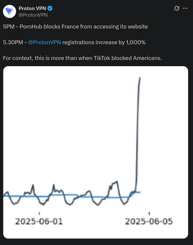Screen dimensions: 193x245
Task: Click the word 'Americans' in the tweet
Action: click(147, 58)
